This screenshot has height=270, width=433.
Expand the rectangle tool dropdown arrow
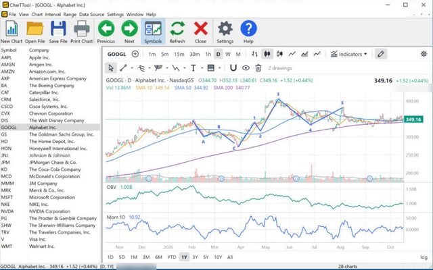tap(219, 68)
